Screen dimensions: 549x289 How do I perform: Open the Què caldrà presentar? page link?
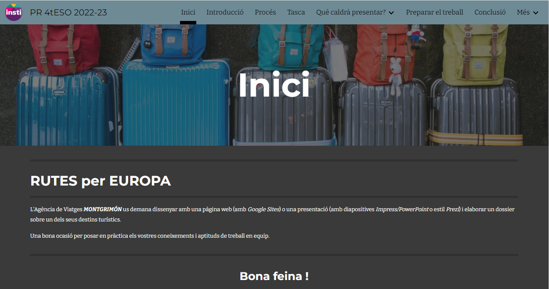tap(351, 12)
